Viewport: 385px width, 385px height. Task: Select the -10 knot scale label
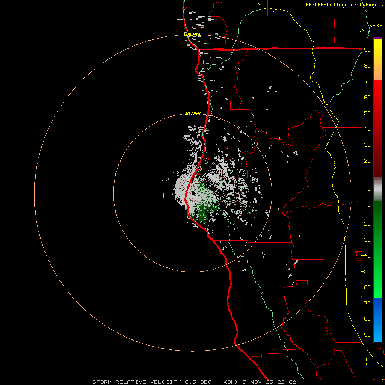point(366,208)
